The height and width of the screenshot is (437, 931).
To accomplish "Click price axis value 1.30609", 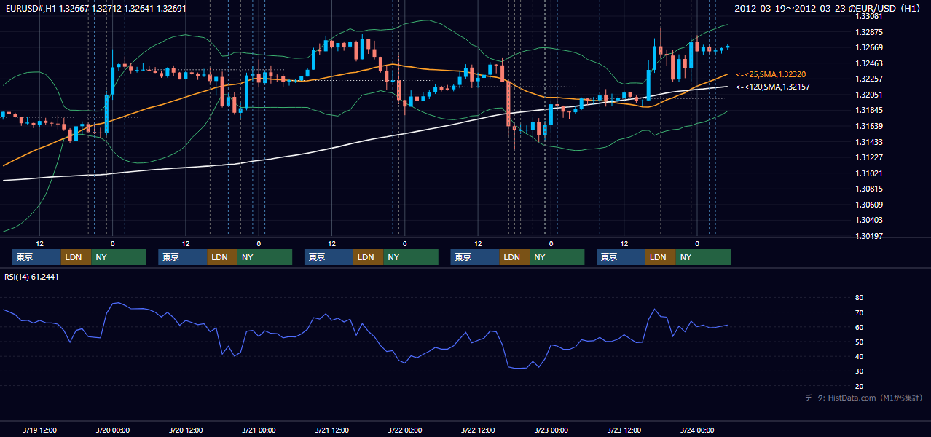I will [x=868, y=205].
